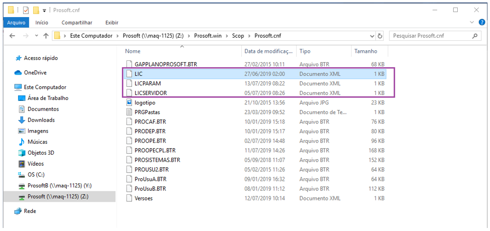The height and width of the screenshot is (231, 490).
Task: Click Este Computador in the address path
Action: point(91,36)
